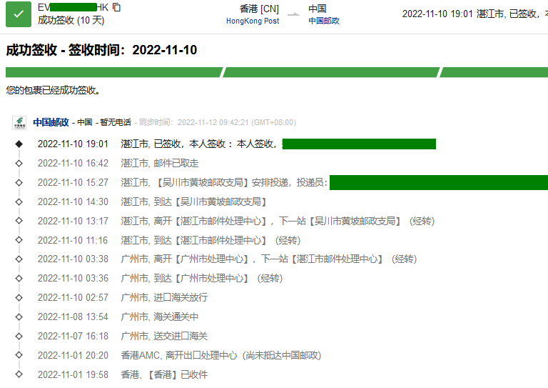Viewport: 548px width, 388px height.
Task: Click the marker for 2022-11-01 19:58 event
Action: pyautogui.click(x=19, y=374)
